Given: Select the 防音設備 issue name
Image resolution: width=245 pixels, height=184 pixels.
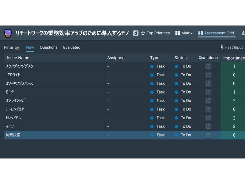Looking at the screenshot, I should point(13,135).
